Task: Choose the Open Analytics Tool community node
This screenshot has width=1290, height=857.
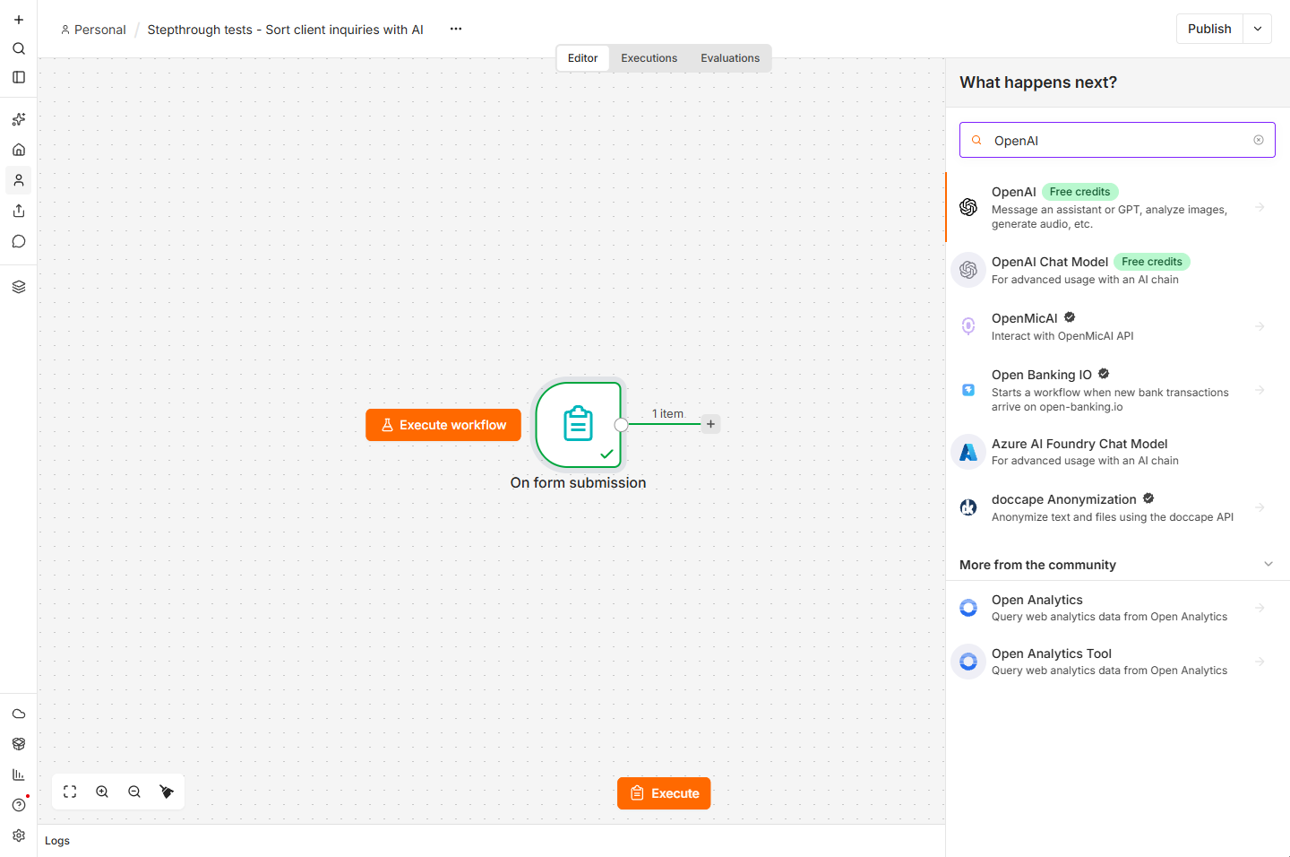Action: (1117, 662)
